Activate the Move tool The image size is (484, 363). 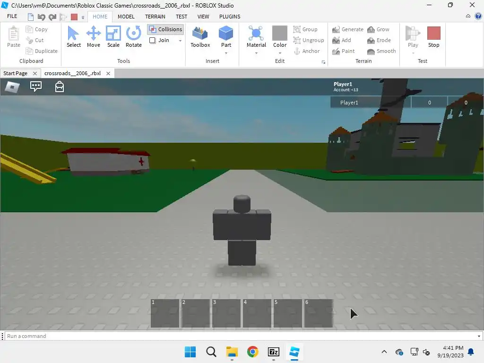[x=94, y=37]
